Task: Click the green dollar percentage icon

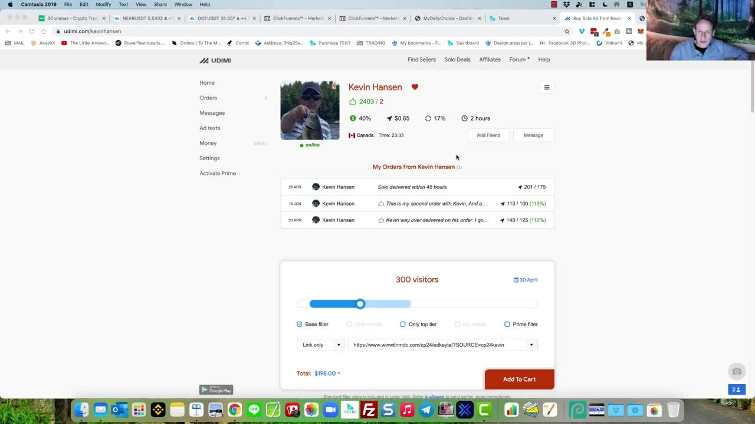Action: 353,118
